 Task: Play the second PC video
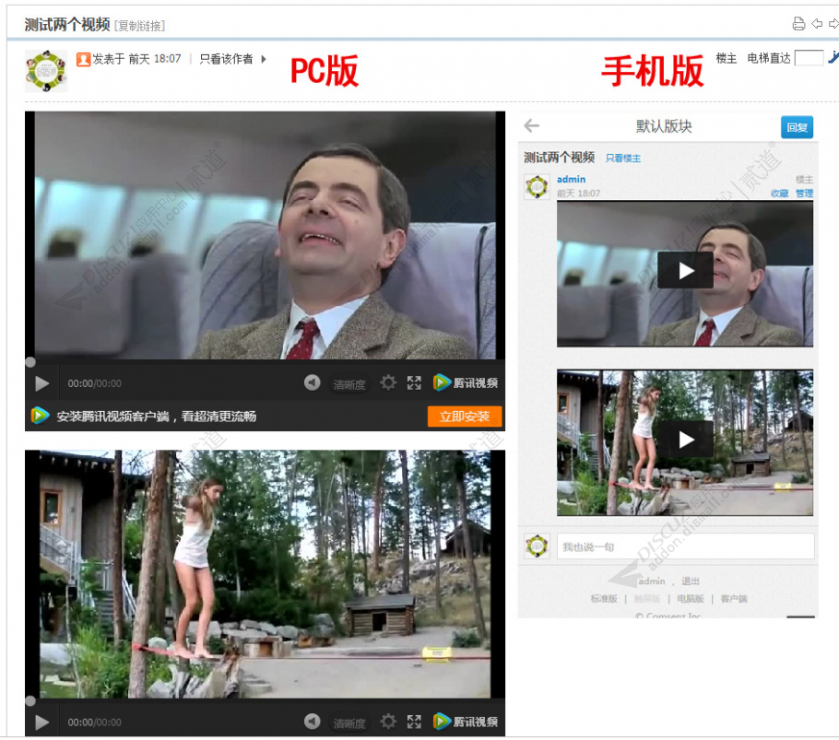pyautogui.click(x=41, y=722)
